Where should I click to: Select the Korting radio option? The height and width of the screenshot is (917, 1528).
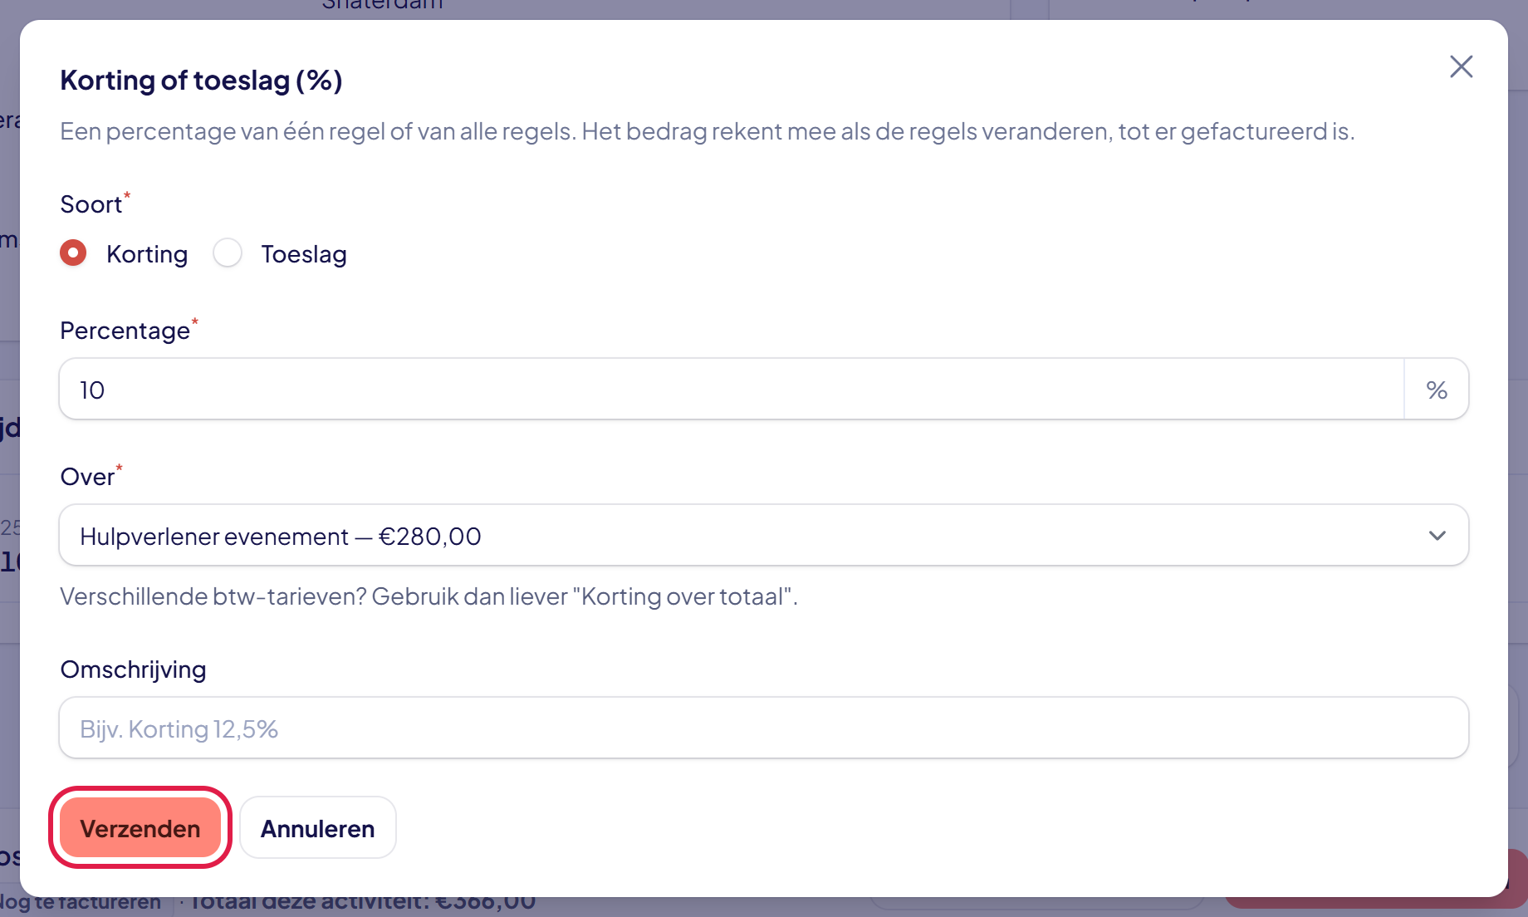point(73,253)
